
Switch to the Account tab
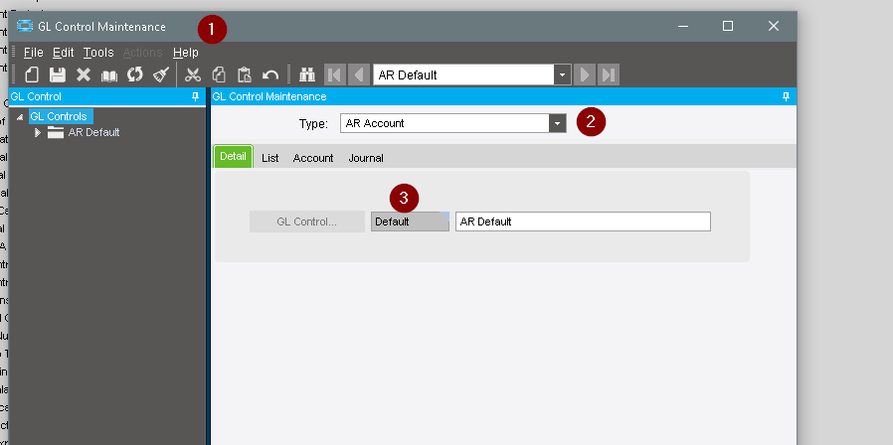click(313, 158)
